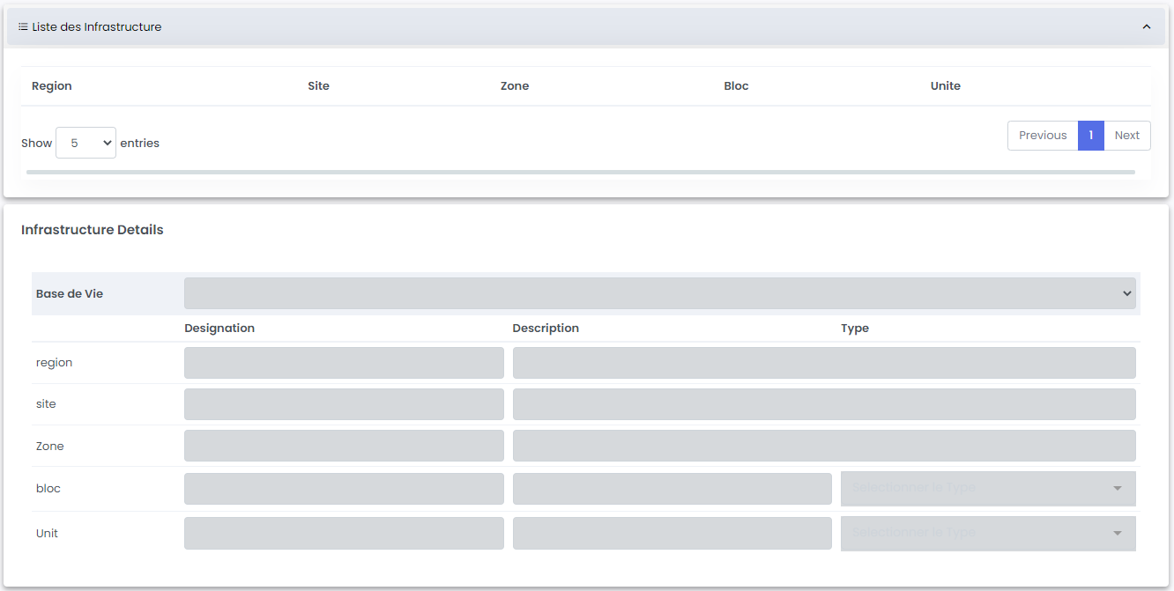Sort the table by Site column
1174x591 pixels.
318,86
